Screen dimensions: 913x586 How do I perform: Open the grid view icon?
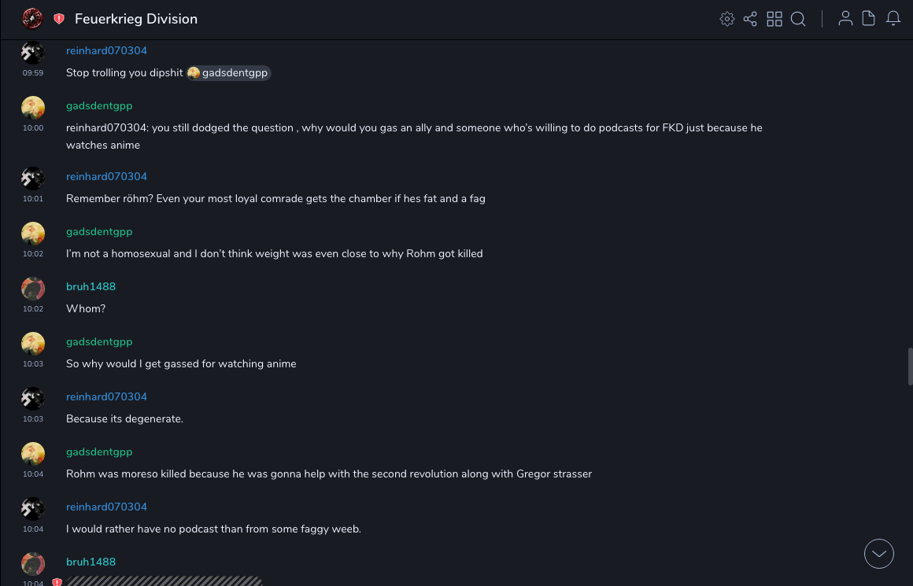point(774,19)
